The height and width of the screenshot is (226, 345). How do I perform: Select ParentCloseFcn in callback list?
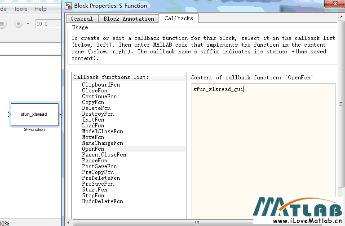point(104,155)
